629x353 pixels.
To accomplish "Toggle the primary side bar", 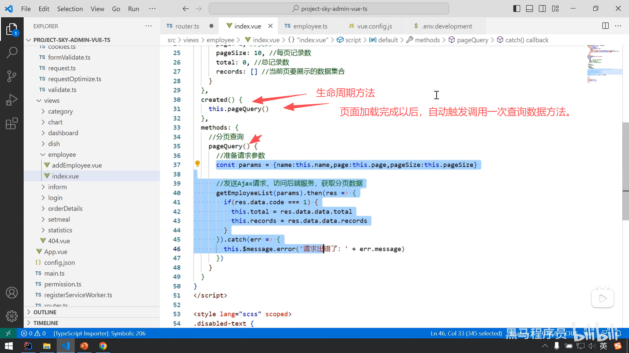I will click(517, 9).
